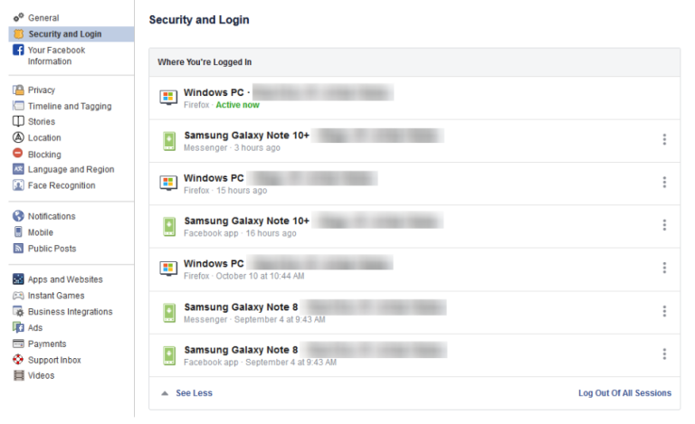Select the Instant Games controller icon
Image resolution: width=695 pixels, height=424 pixels.
[18, 296]
